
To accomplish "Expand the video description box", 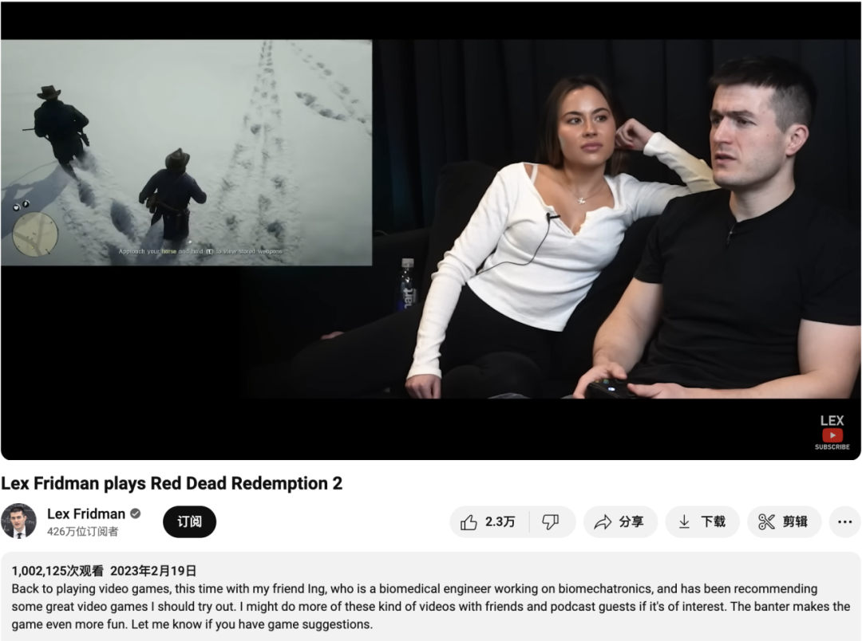I will (431, 597).
